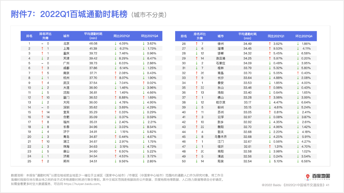Click the green down arrow beside 阳泉 rank change
The image size is (344, 193).
click(197, 161)
